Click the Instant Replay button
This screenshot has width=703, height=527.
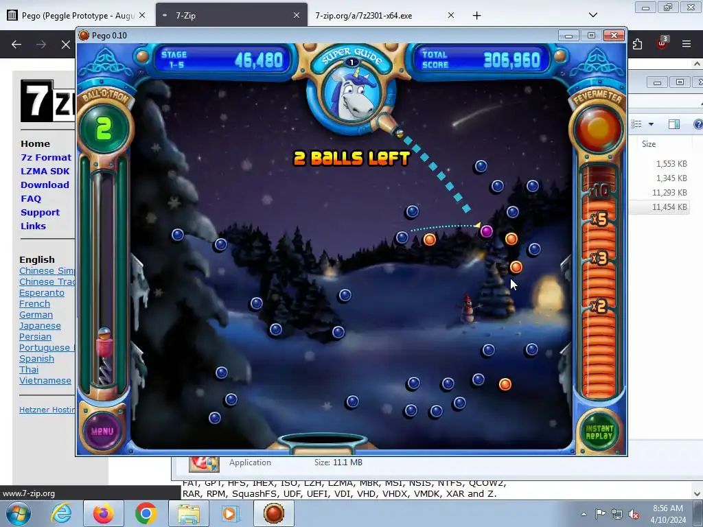[599, 432]
